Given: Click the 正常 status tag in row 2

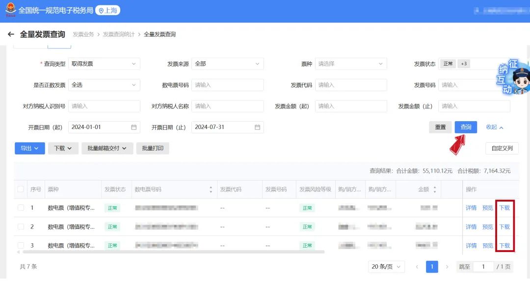Looking at the screenshot, I should 112,227.
